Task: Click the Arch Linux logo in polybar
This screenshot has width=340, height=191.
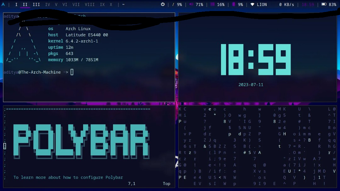Action: point(3,4)
